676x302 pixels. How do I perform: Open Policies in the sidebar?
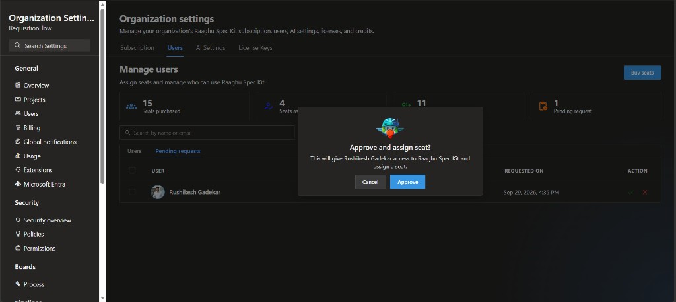[34, 234]
